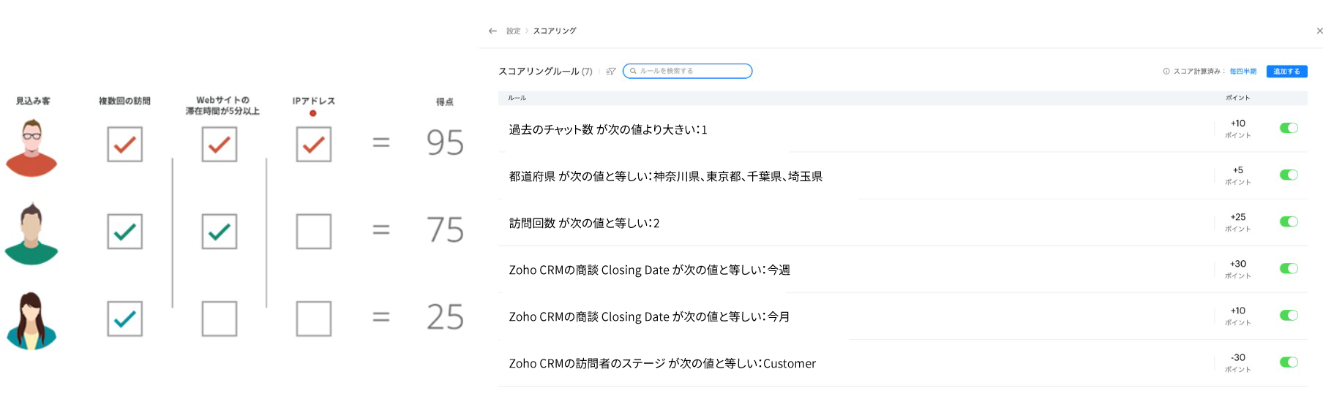Viewport: 1323px width, 407px height.
Task: Close the scoring settings panel
Action: [1319, 31]
